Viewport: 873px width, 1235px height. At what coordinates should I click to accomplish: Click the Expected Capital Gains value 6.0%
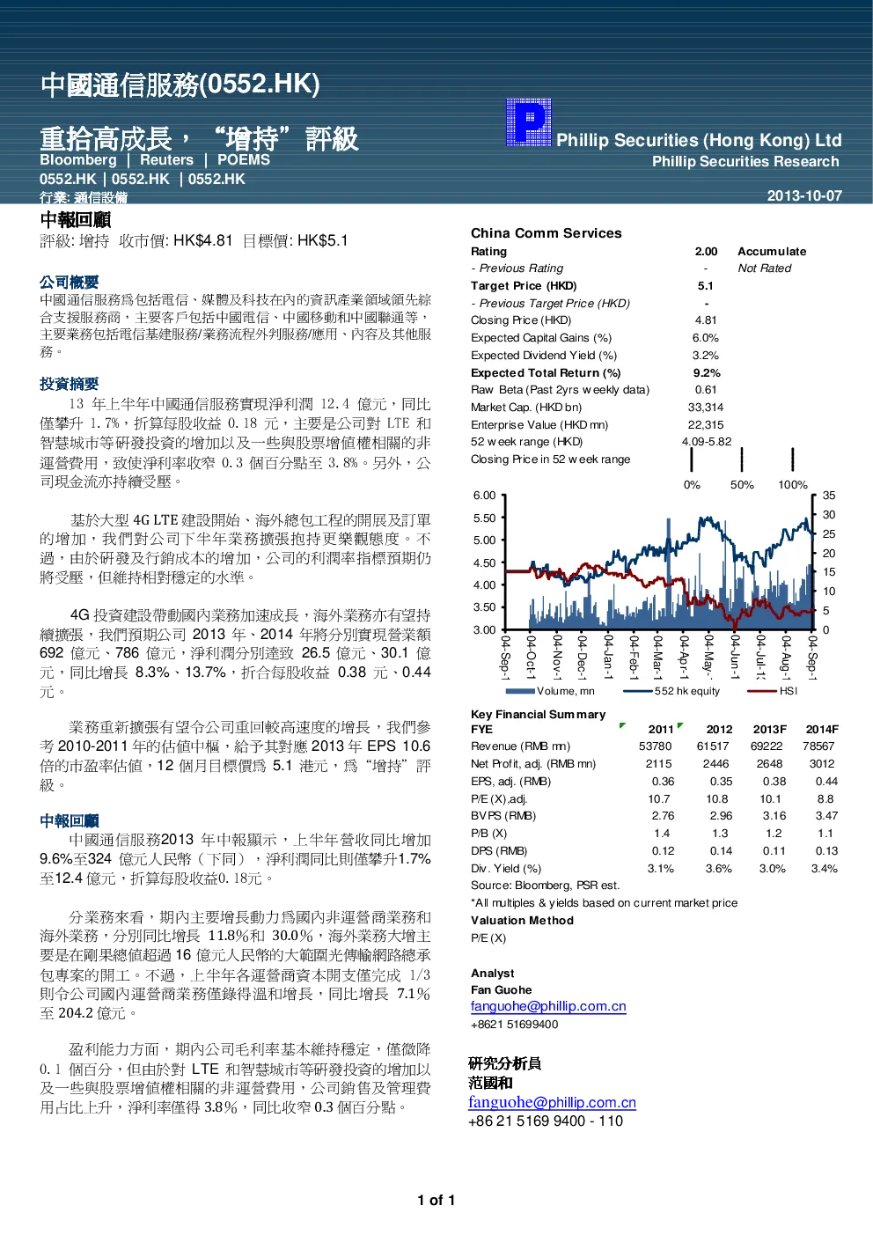coord(706,338)
